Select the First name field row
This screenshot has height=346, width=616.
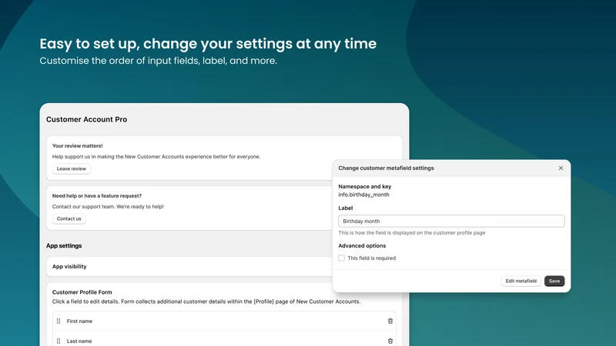(x=224, y=321)
